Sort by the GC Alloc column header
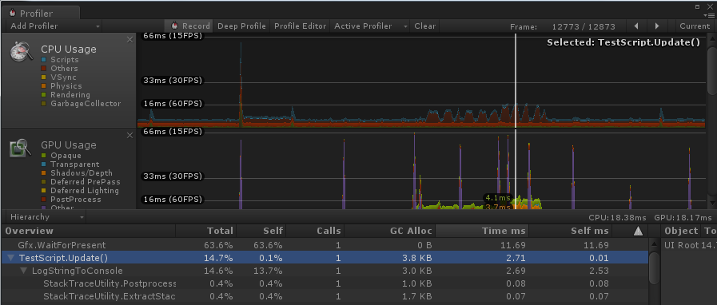Image resolution: width=717 pixels, height=305 pixels. (389, 231)
